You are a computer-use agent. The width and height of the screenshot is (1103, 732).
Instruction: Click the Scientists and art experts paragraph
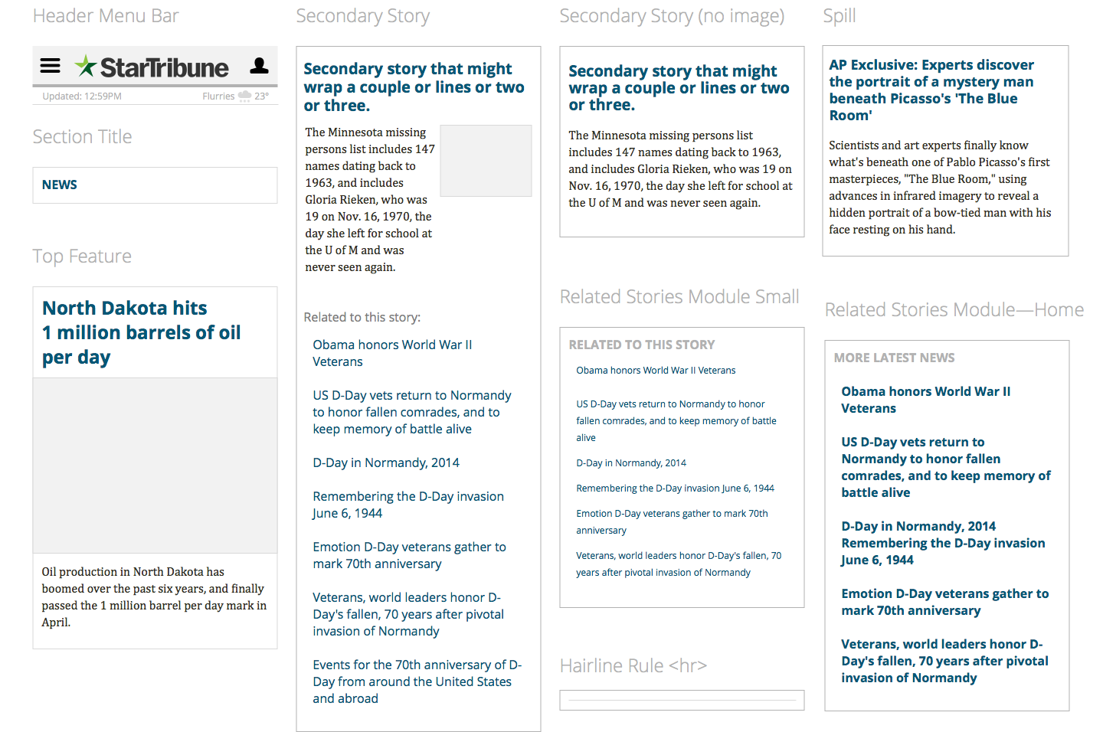(940, 188)
